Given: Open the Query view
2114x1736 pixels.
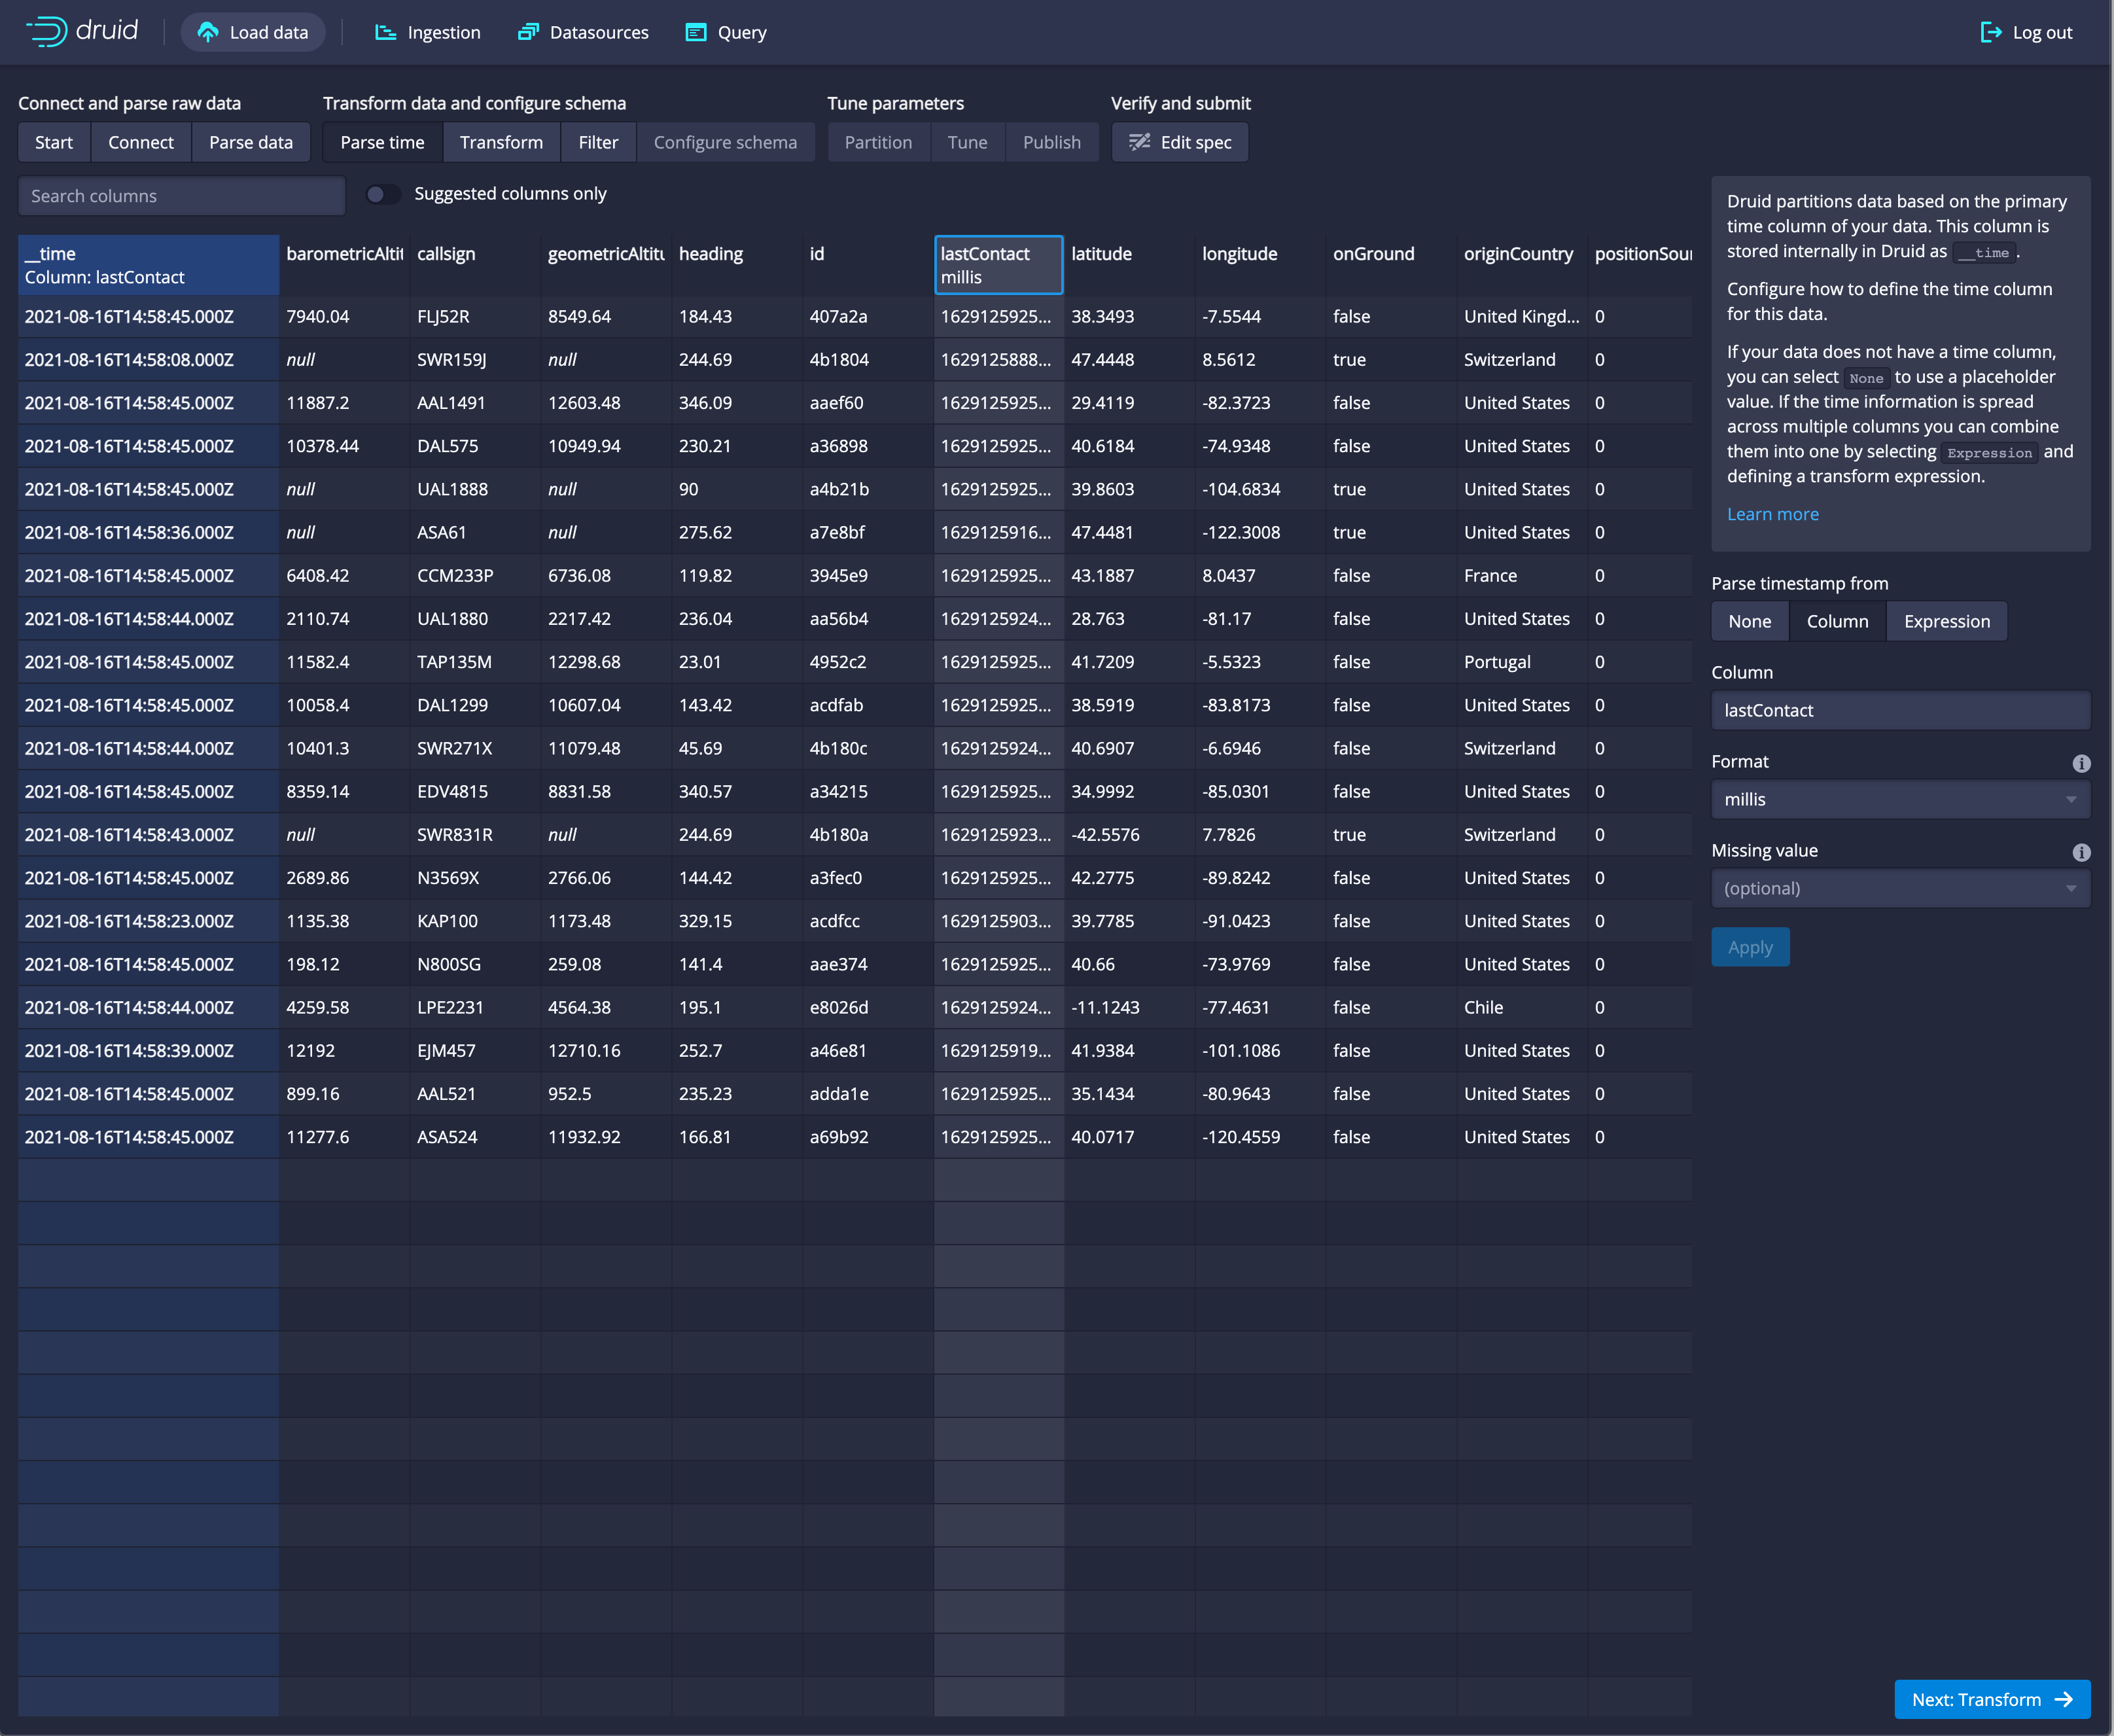Looking at the screenshot, I should coord(726,32).
